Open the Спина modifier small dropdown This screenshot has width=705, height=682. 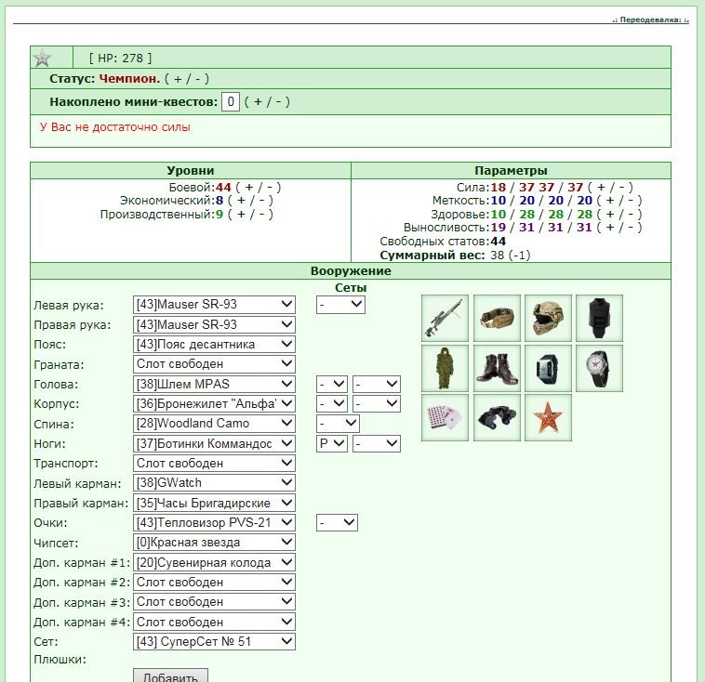click(x=338, y=423)
